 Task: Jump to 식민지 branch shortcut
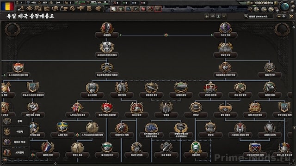(16, 131)
